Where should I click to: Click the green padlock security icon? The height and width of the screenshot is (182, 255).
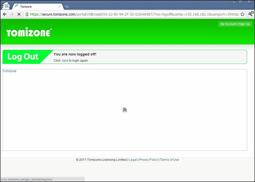[27, 14]
